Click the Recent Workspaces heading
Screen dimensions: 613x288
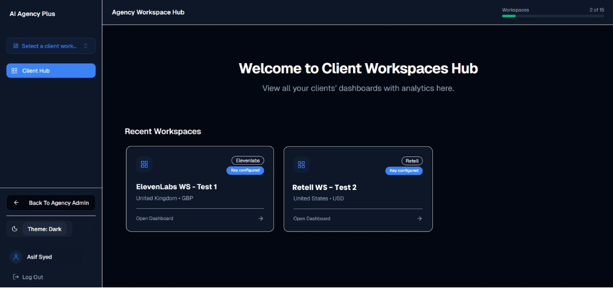[x=162, y=131]
